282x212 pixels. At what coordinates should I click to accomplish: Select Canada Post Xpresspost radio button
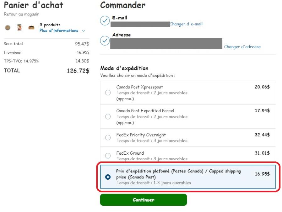point(108,93)
